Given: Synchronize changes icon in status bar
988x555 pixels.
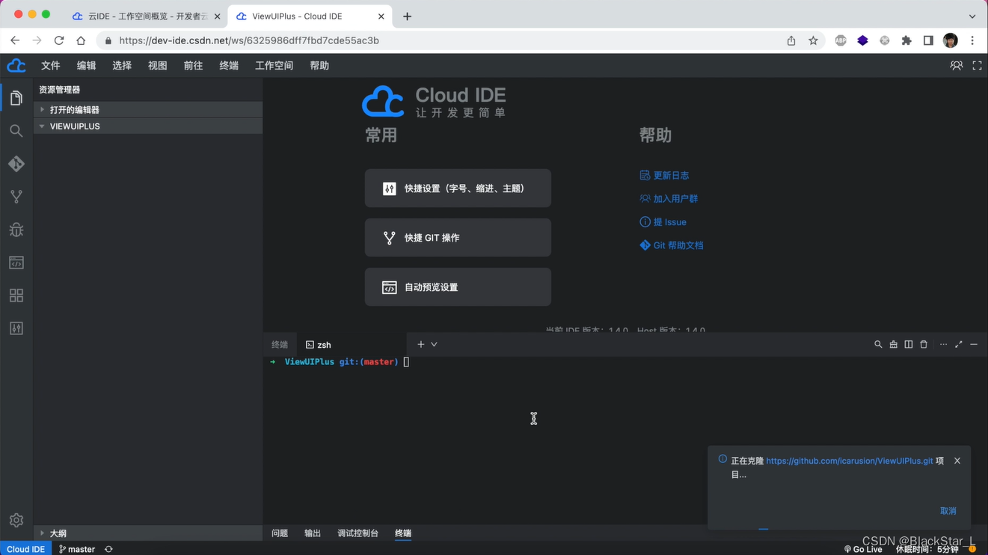Looking at the screenshot, I should click(x=108, y=549).
